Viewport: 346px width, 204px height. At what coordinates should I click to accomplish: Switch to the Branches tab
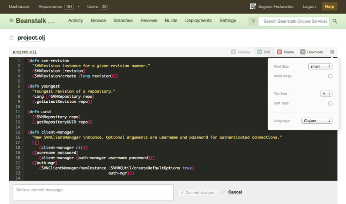coord(123,21)
